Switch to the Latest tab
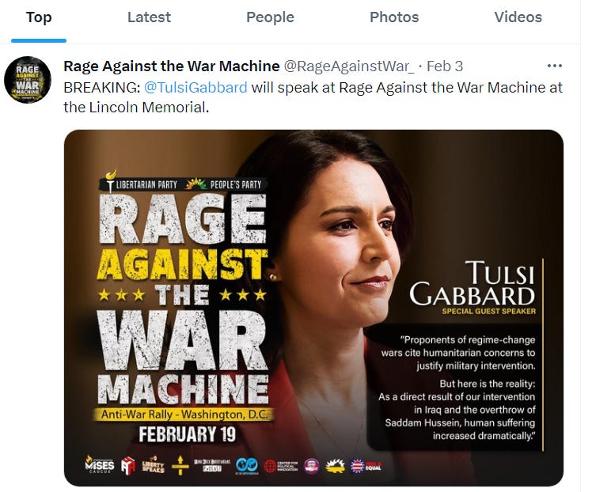This screenshot has height=492, width=592. click(149, 17)
